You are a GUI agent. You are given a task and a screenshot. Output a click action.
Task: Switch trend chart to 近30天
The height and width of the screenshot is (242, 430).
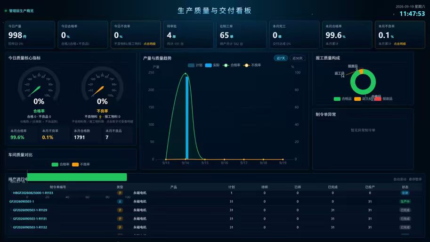(x=297, y=58)
